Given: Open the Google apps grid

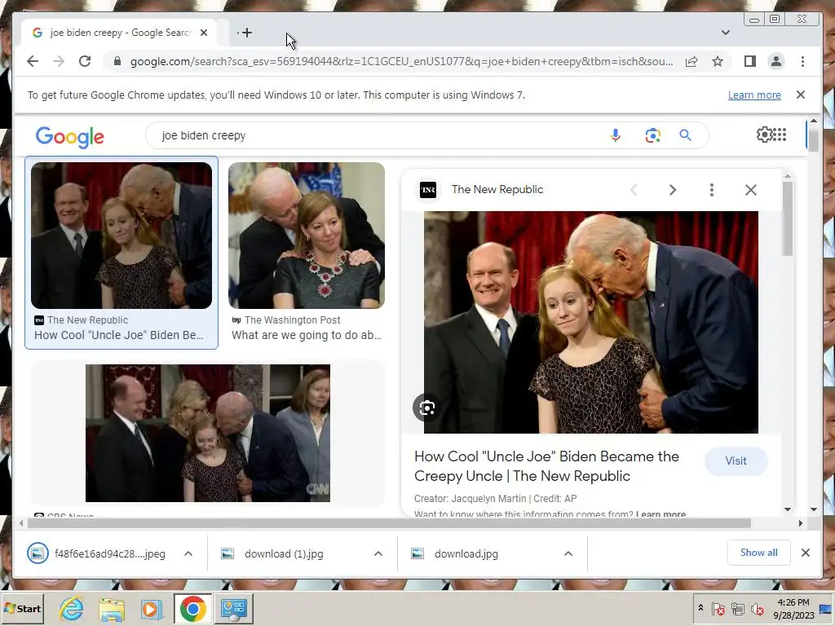Looking at the screenshot, I should (x=780, y=134).
